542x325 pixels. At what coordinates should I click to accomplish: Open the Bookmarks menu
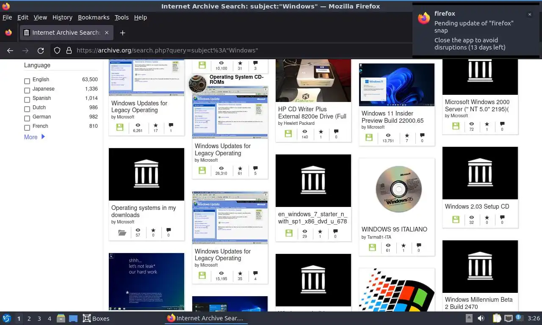pos(94,17)
